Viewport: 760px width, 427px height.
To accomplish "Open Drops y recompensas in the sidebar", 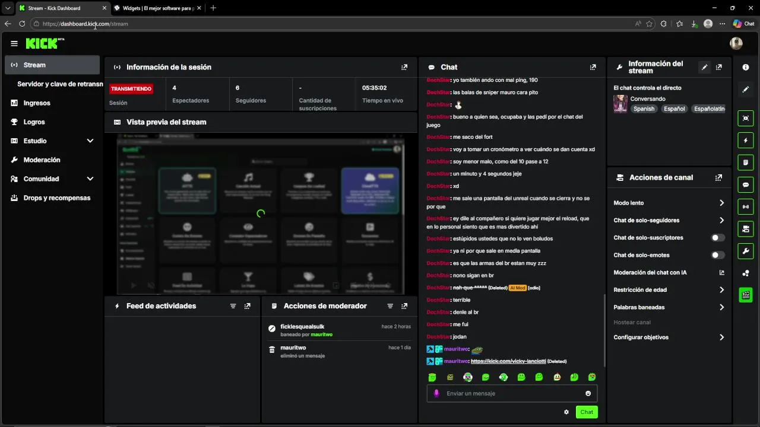I will (52, 198).
